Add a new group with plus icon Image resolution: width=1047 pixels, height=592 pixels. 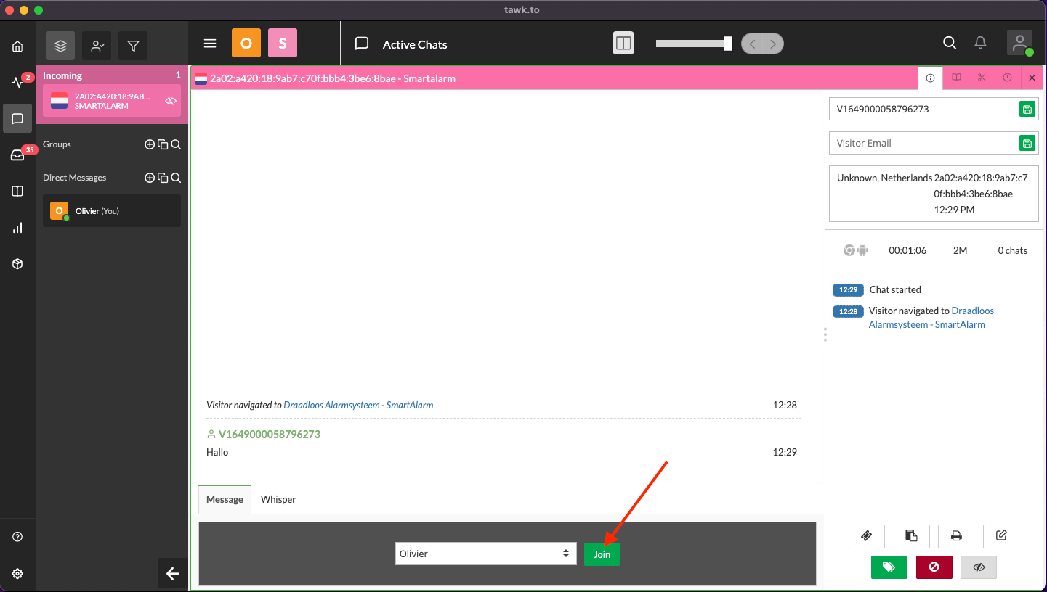tap(150, 144)
